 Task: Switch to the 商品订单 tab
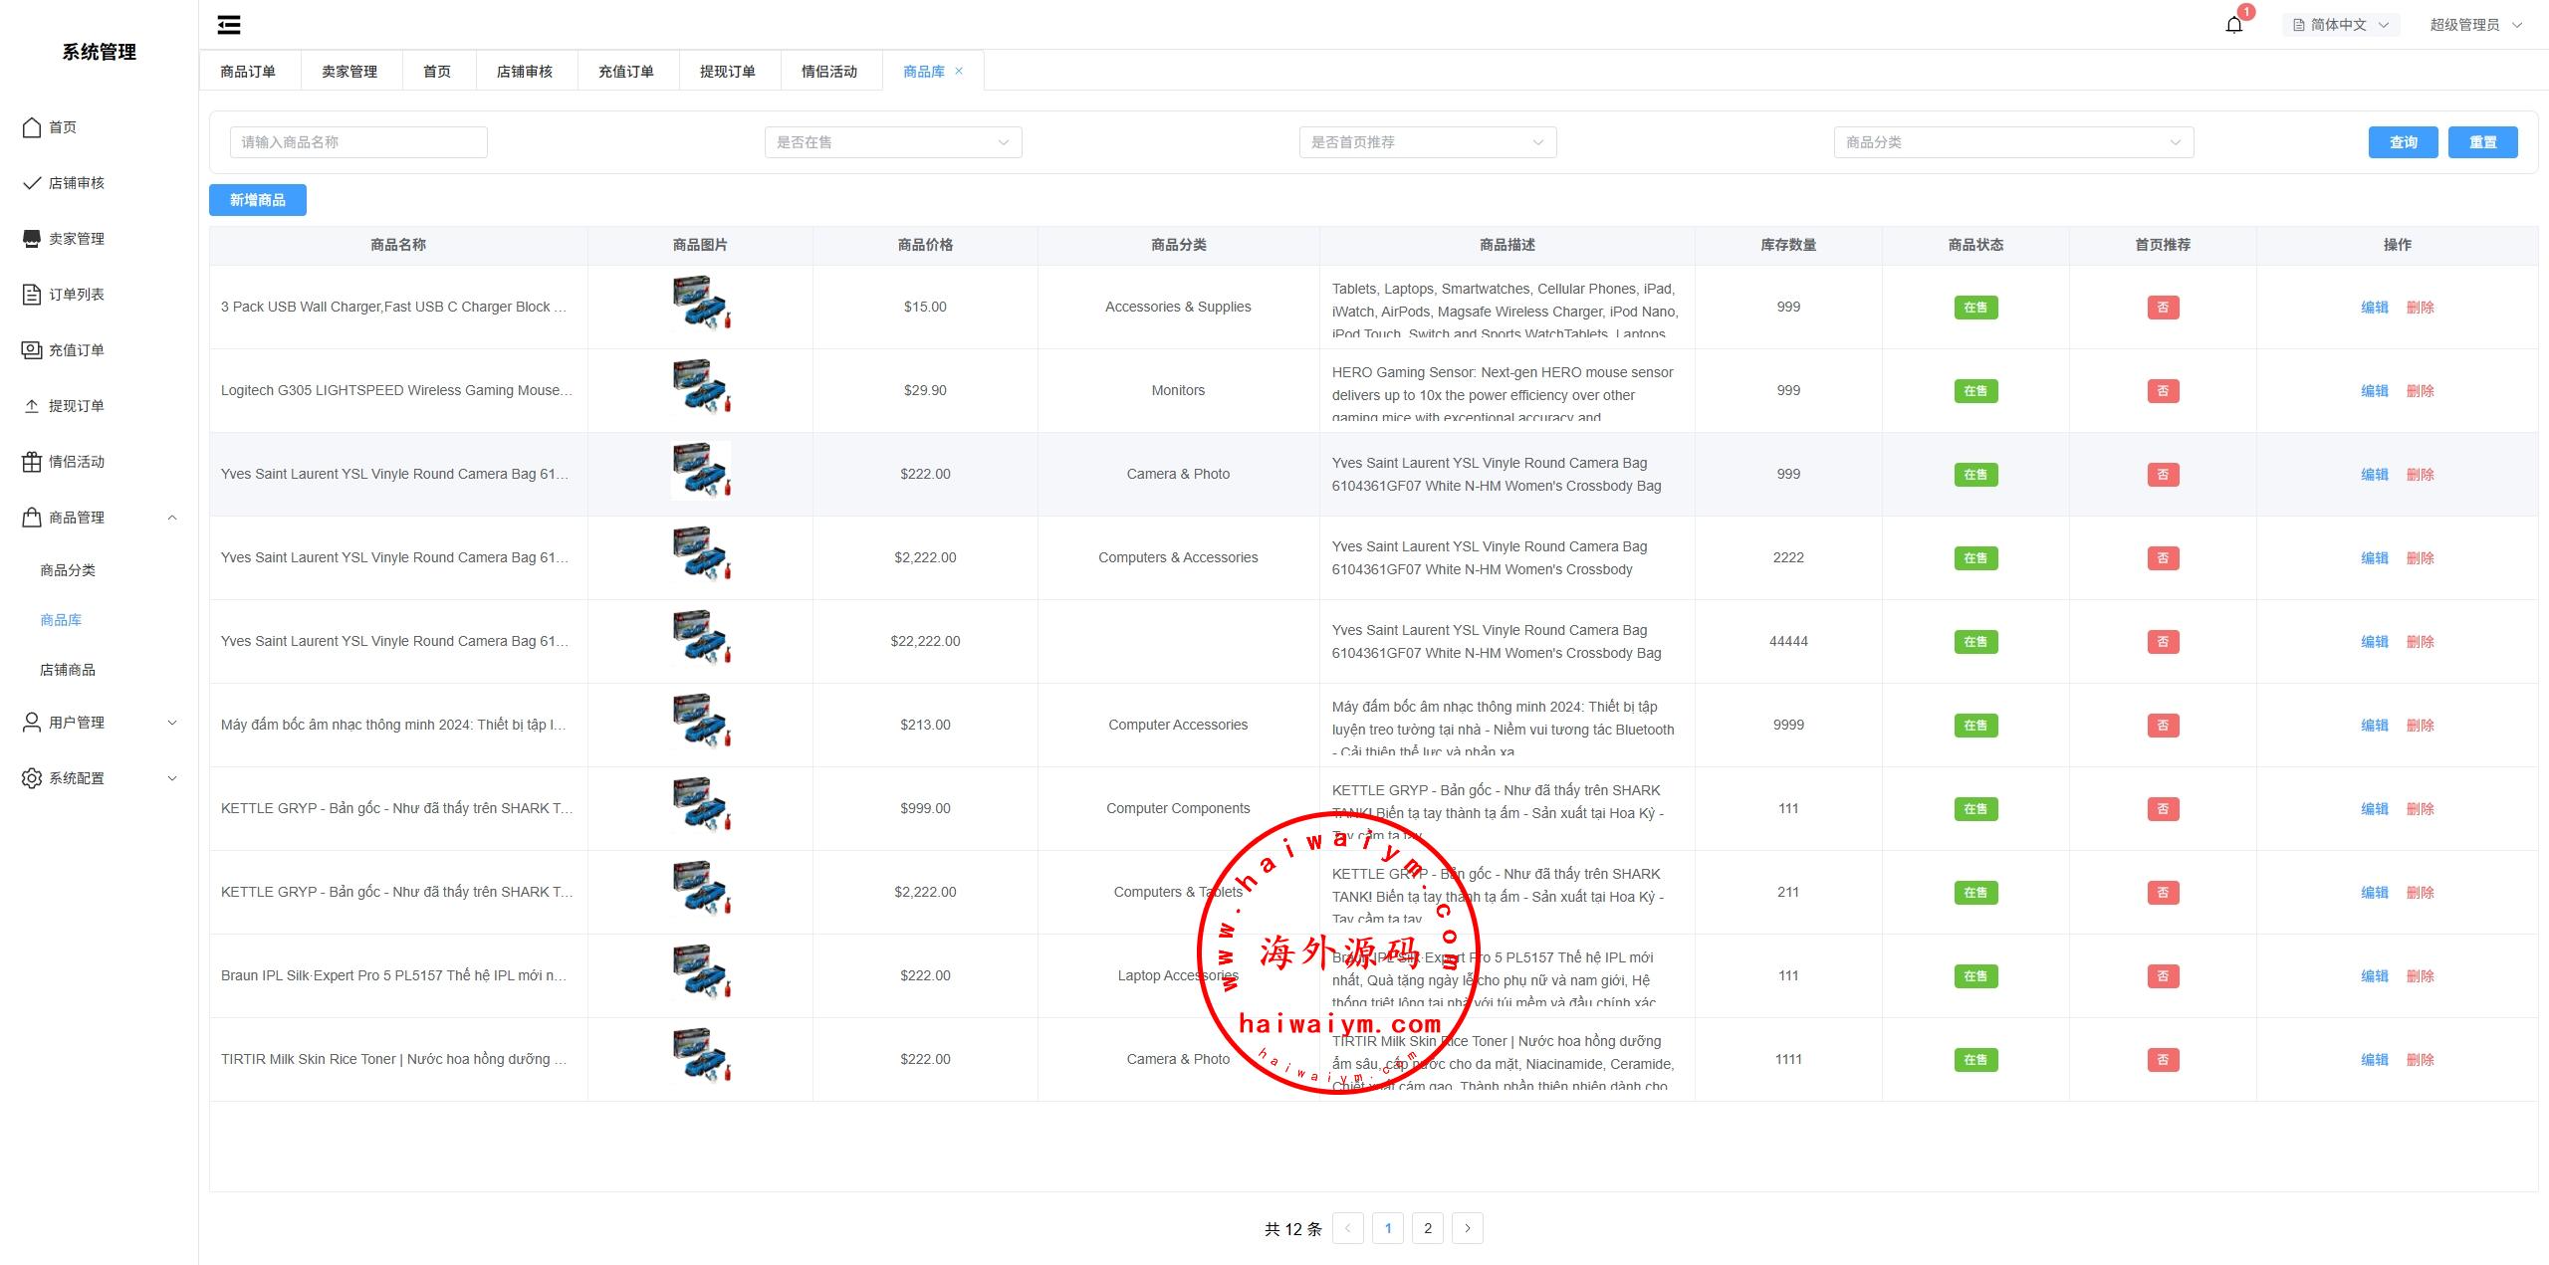pos(248,72)
